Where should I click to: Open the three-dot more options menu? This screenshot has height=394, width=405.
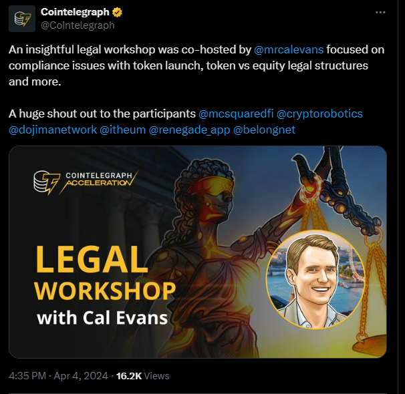pos(380,13)
